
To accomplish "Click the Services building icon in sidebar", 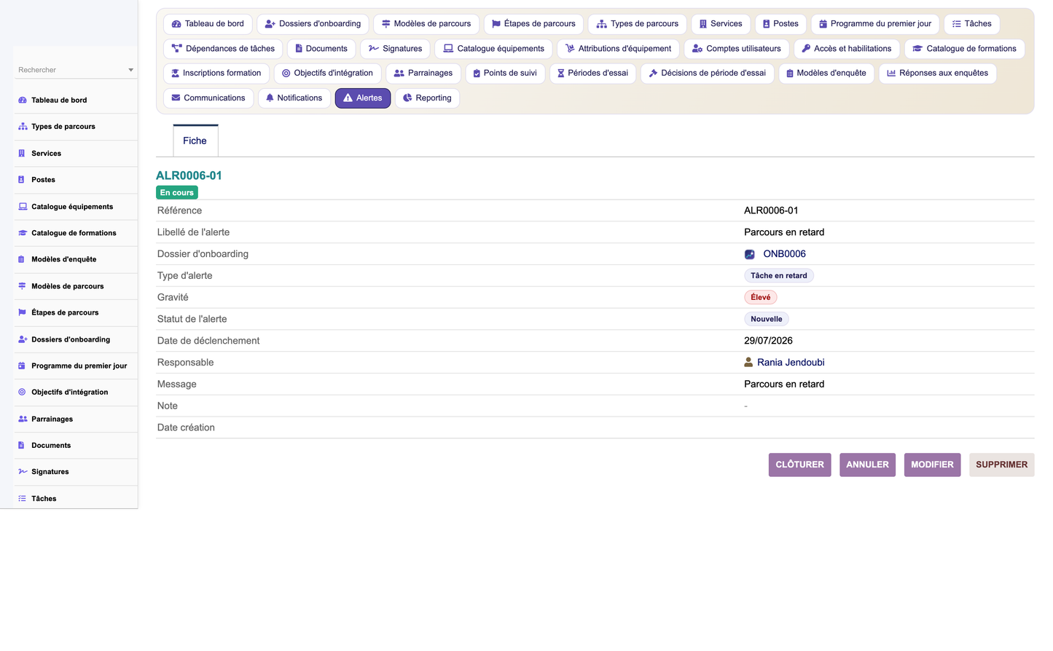I will click(x=22, y=154).
